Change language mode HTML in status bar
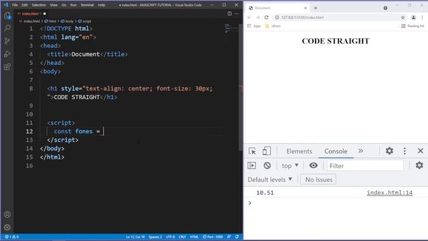Image resolution: width=428 pixels, height=241 pixels. pyautogui.click(x=194, y=237)
